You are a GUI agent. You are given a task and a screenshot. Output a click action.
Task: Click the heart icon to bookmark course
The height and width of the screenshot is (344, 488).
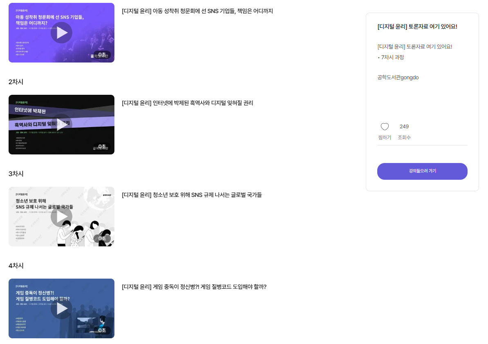385,127
